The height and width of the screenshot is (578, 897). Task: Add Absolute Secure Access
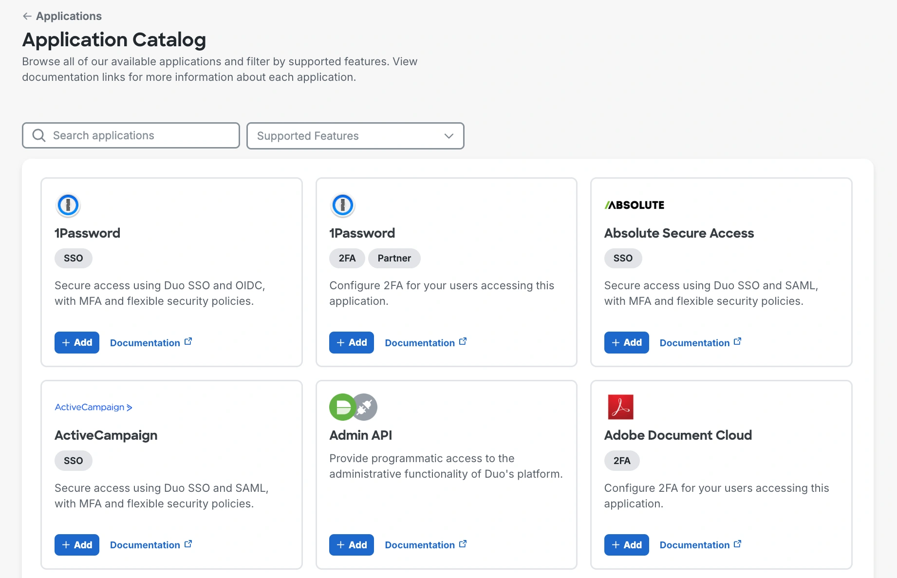tap(626, 342)
